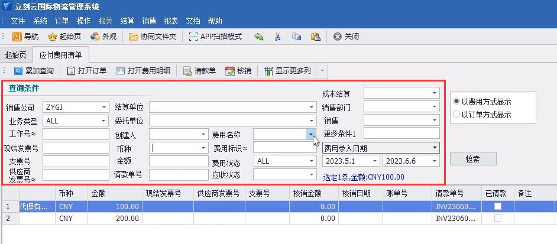Viewport: 557px width, 244px height.
Task: Open the 销售公司 ZYGJ dropdown
Action: pyautogui.click(x=103, y=106)
